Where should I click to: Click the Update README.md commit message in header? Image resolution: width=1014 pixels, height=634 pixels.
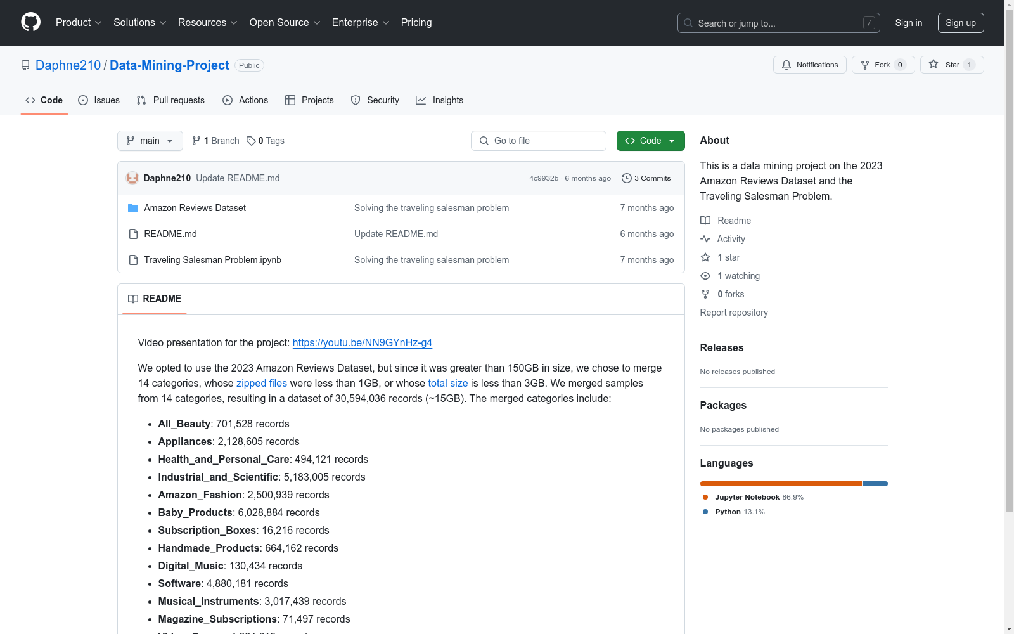[x=238, y=178]
